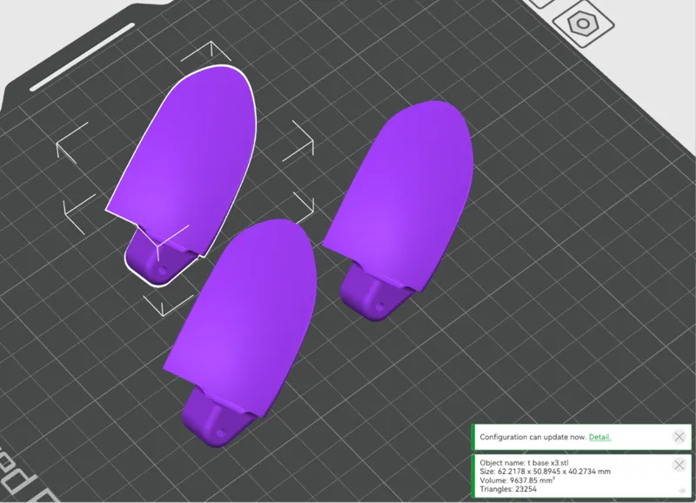Viewport: 696px width, 503px height.
Task: Click the 'Volume: 9637.85 mm³' line
Action: point(517,480)
